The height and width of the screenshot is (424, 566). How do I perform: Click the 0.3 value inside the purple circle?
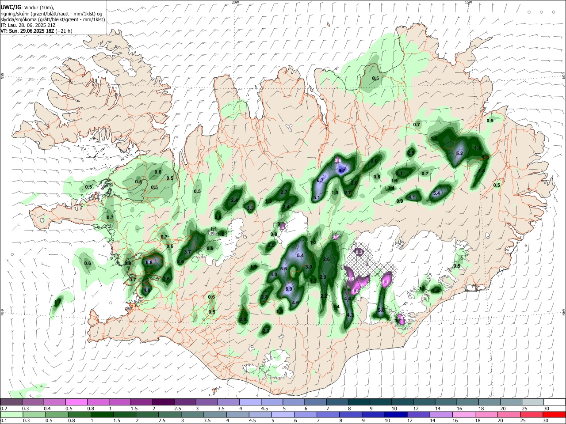point(359,252)
